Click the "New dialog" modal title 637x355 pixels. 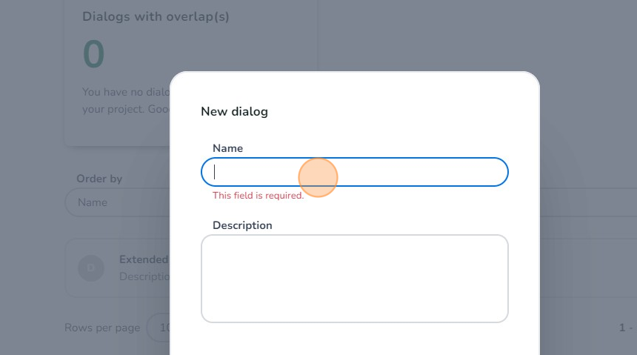[234, 112]
